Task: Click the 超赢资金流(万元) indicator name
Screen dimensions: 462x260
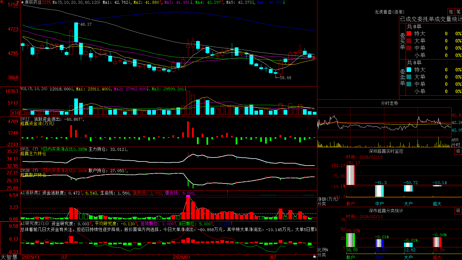Action: [37, 123]
